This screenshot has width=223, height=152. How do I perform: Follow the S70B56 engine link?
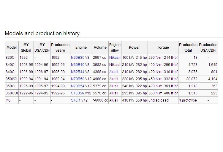click(x=78, y=93)
